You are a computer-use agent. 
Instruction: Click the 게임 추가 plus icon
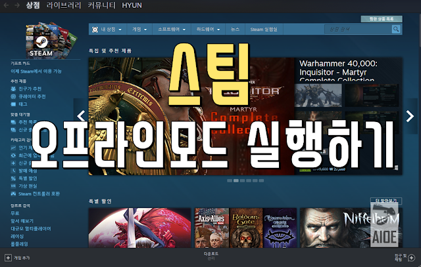pos(8,258)
